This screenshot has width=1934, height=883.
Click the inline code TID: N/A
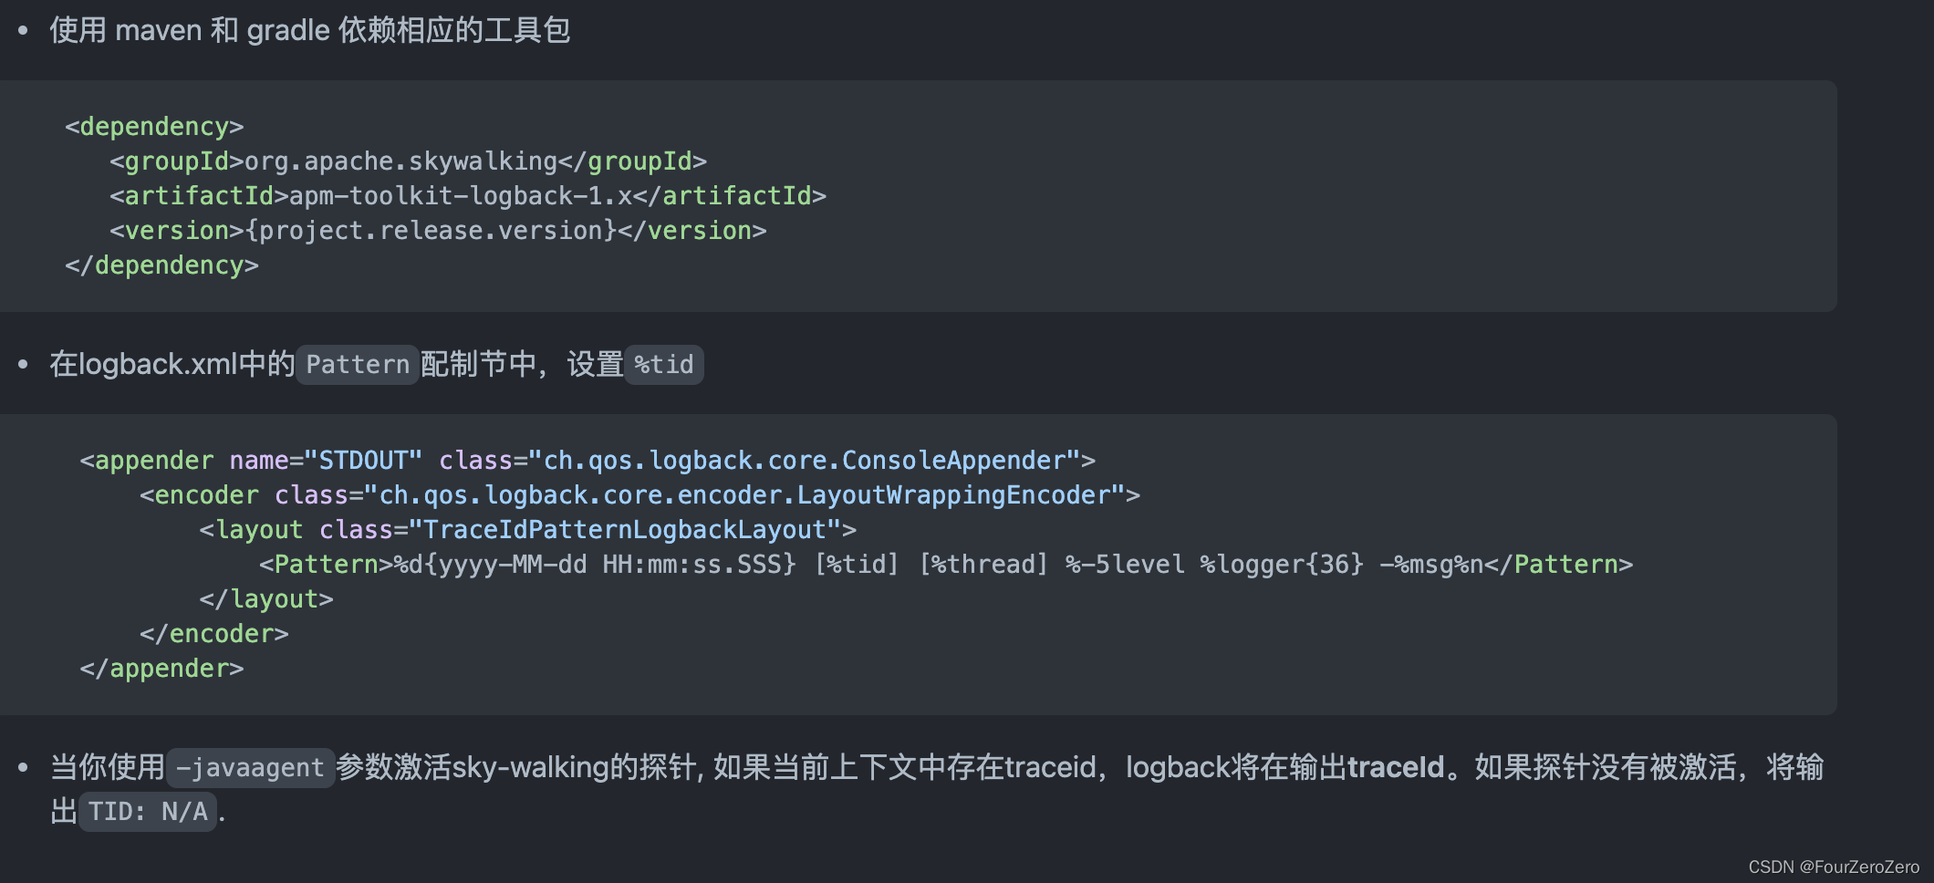(x=148, y=812)
